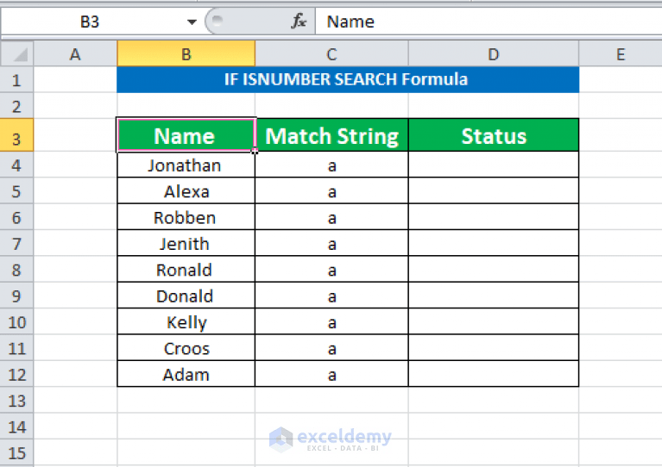Select row 6 header
This screenshot has width=662, height=467.
pyautogui.click(x=16, y=217)
